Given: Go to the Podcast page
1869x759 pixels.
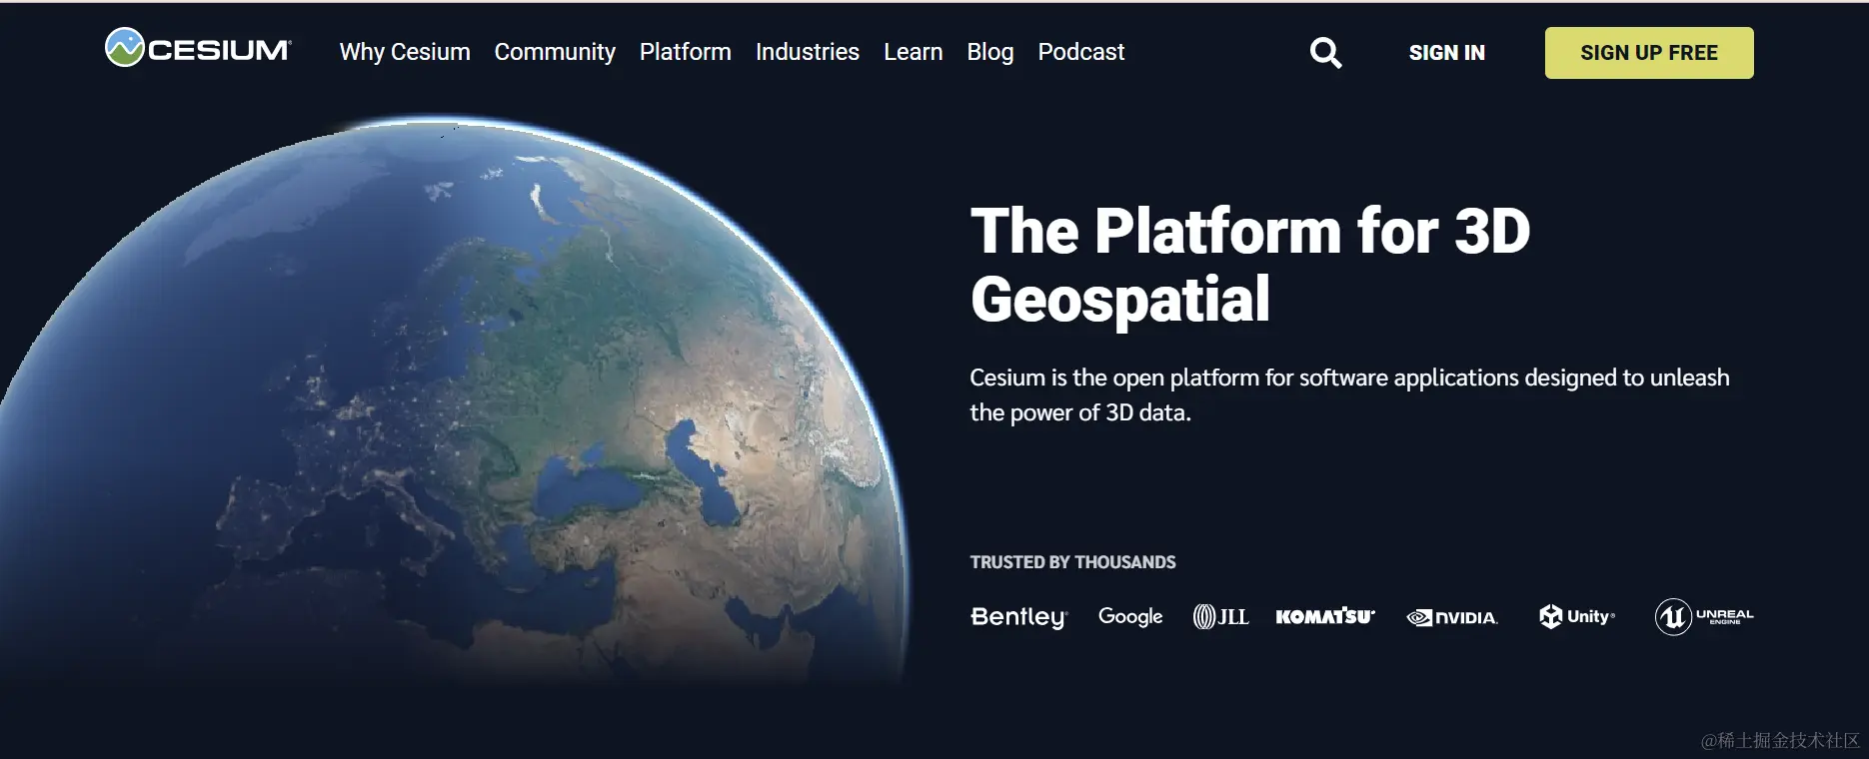Looking at the screenshot, I should pos(1081,52).
